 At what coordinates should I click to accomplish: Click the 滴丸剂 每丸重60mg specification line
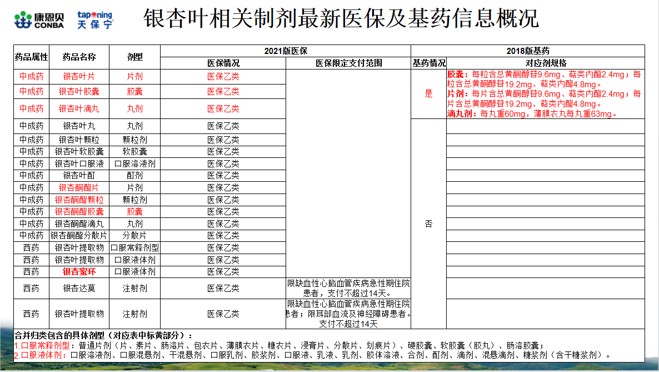(532, 113)
